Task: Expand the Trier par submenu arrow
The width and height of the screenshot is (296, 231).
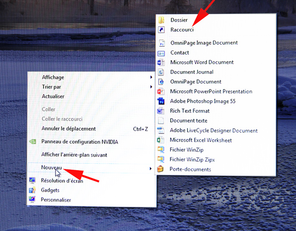Action: click(x=151, y=87)
